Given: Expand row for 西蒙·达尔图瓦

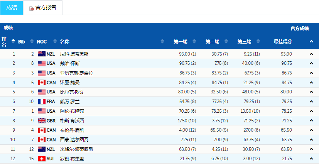Looking at the screenshot, I should (x=311, y=140).
